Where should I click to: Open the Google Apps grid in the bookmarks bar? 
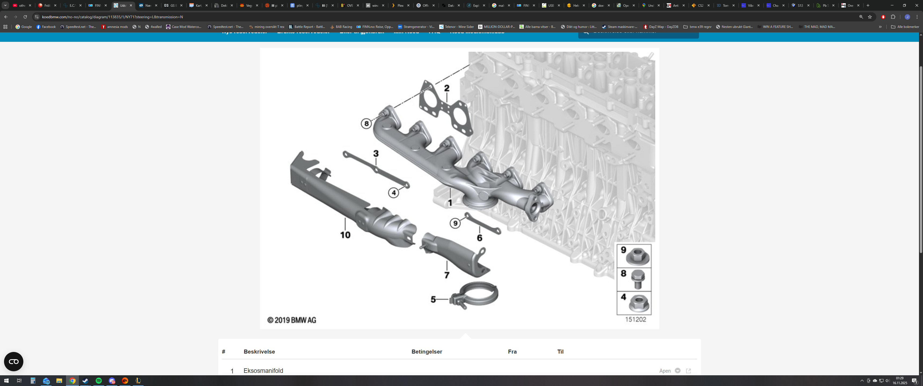(x=5, y=27)
